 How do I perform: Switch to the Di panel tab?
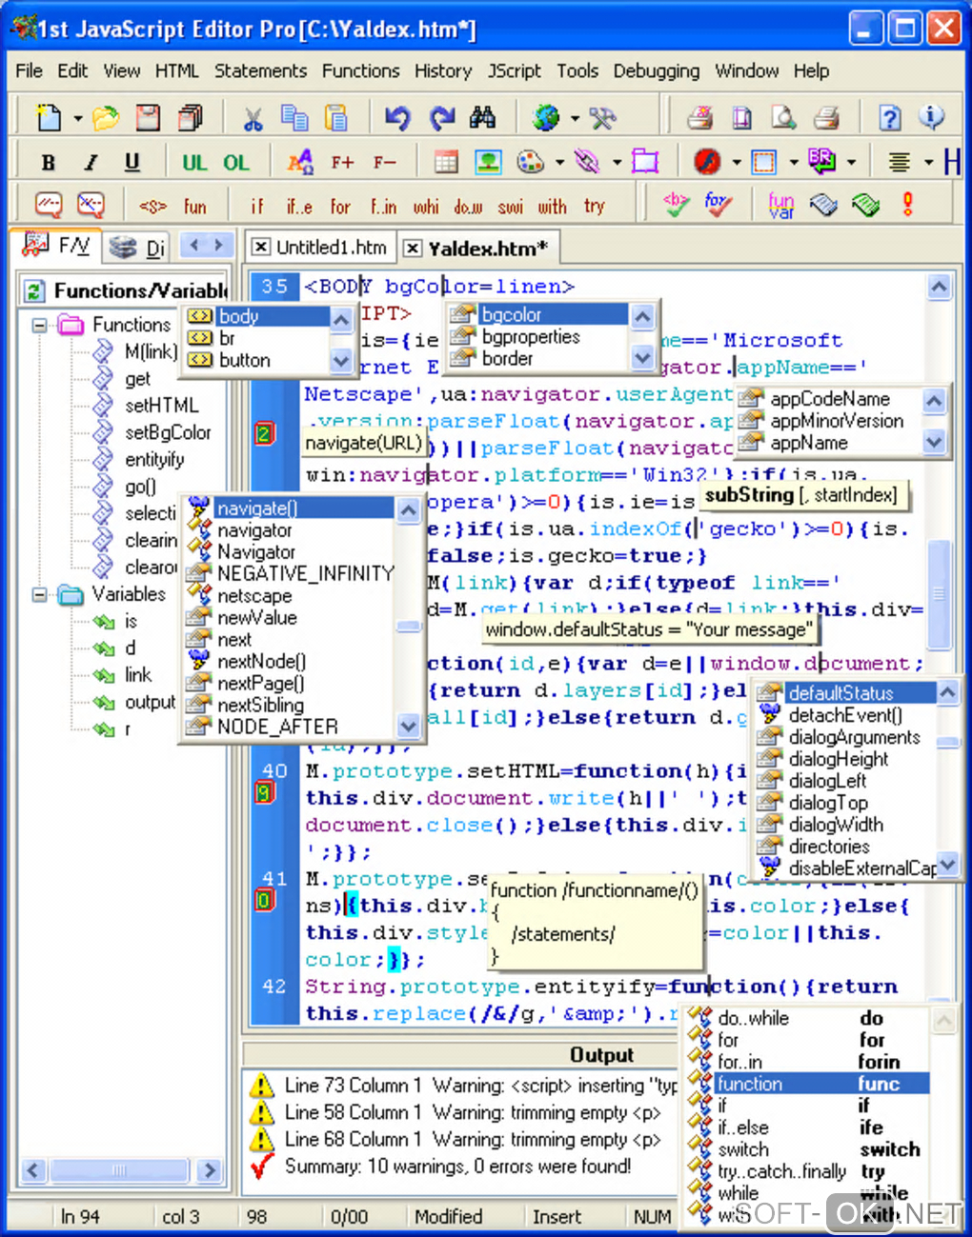click(x=140, y=248)
